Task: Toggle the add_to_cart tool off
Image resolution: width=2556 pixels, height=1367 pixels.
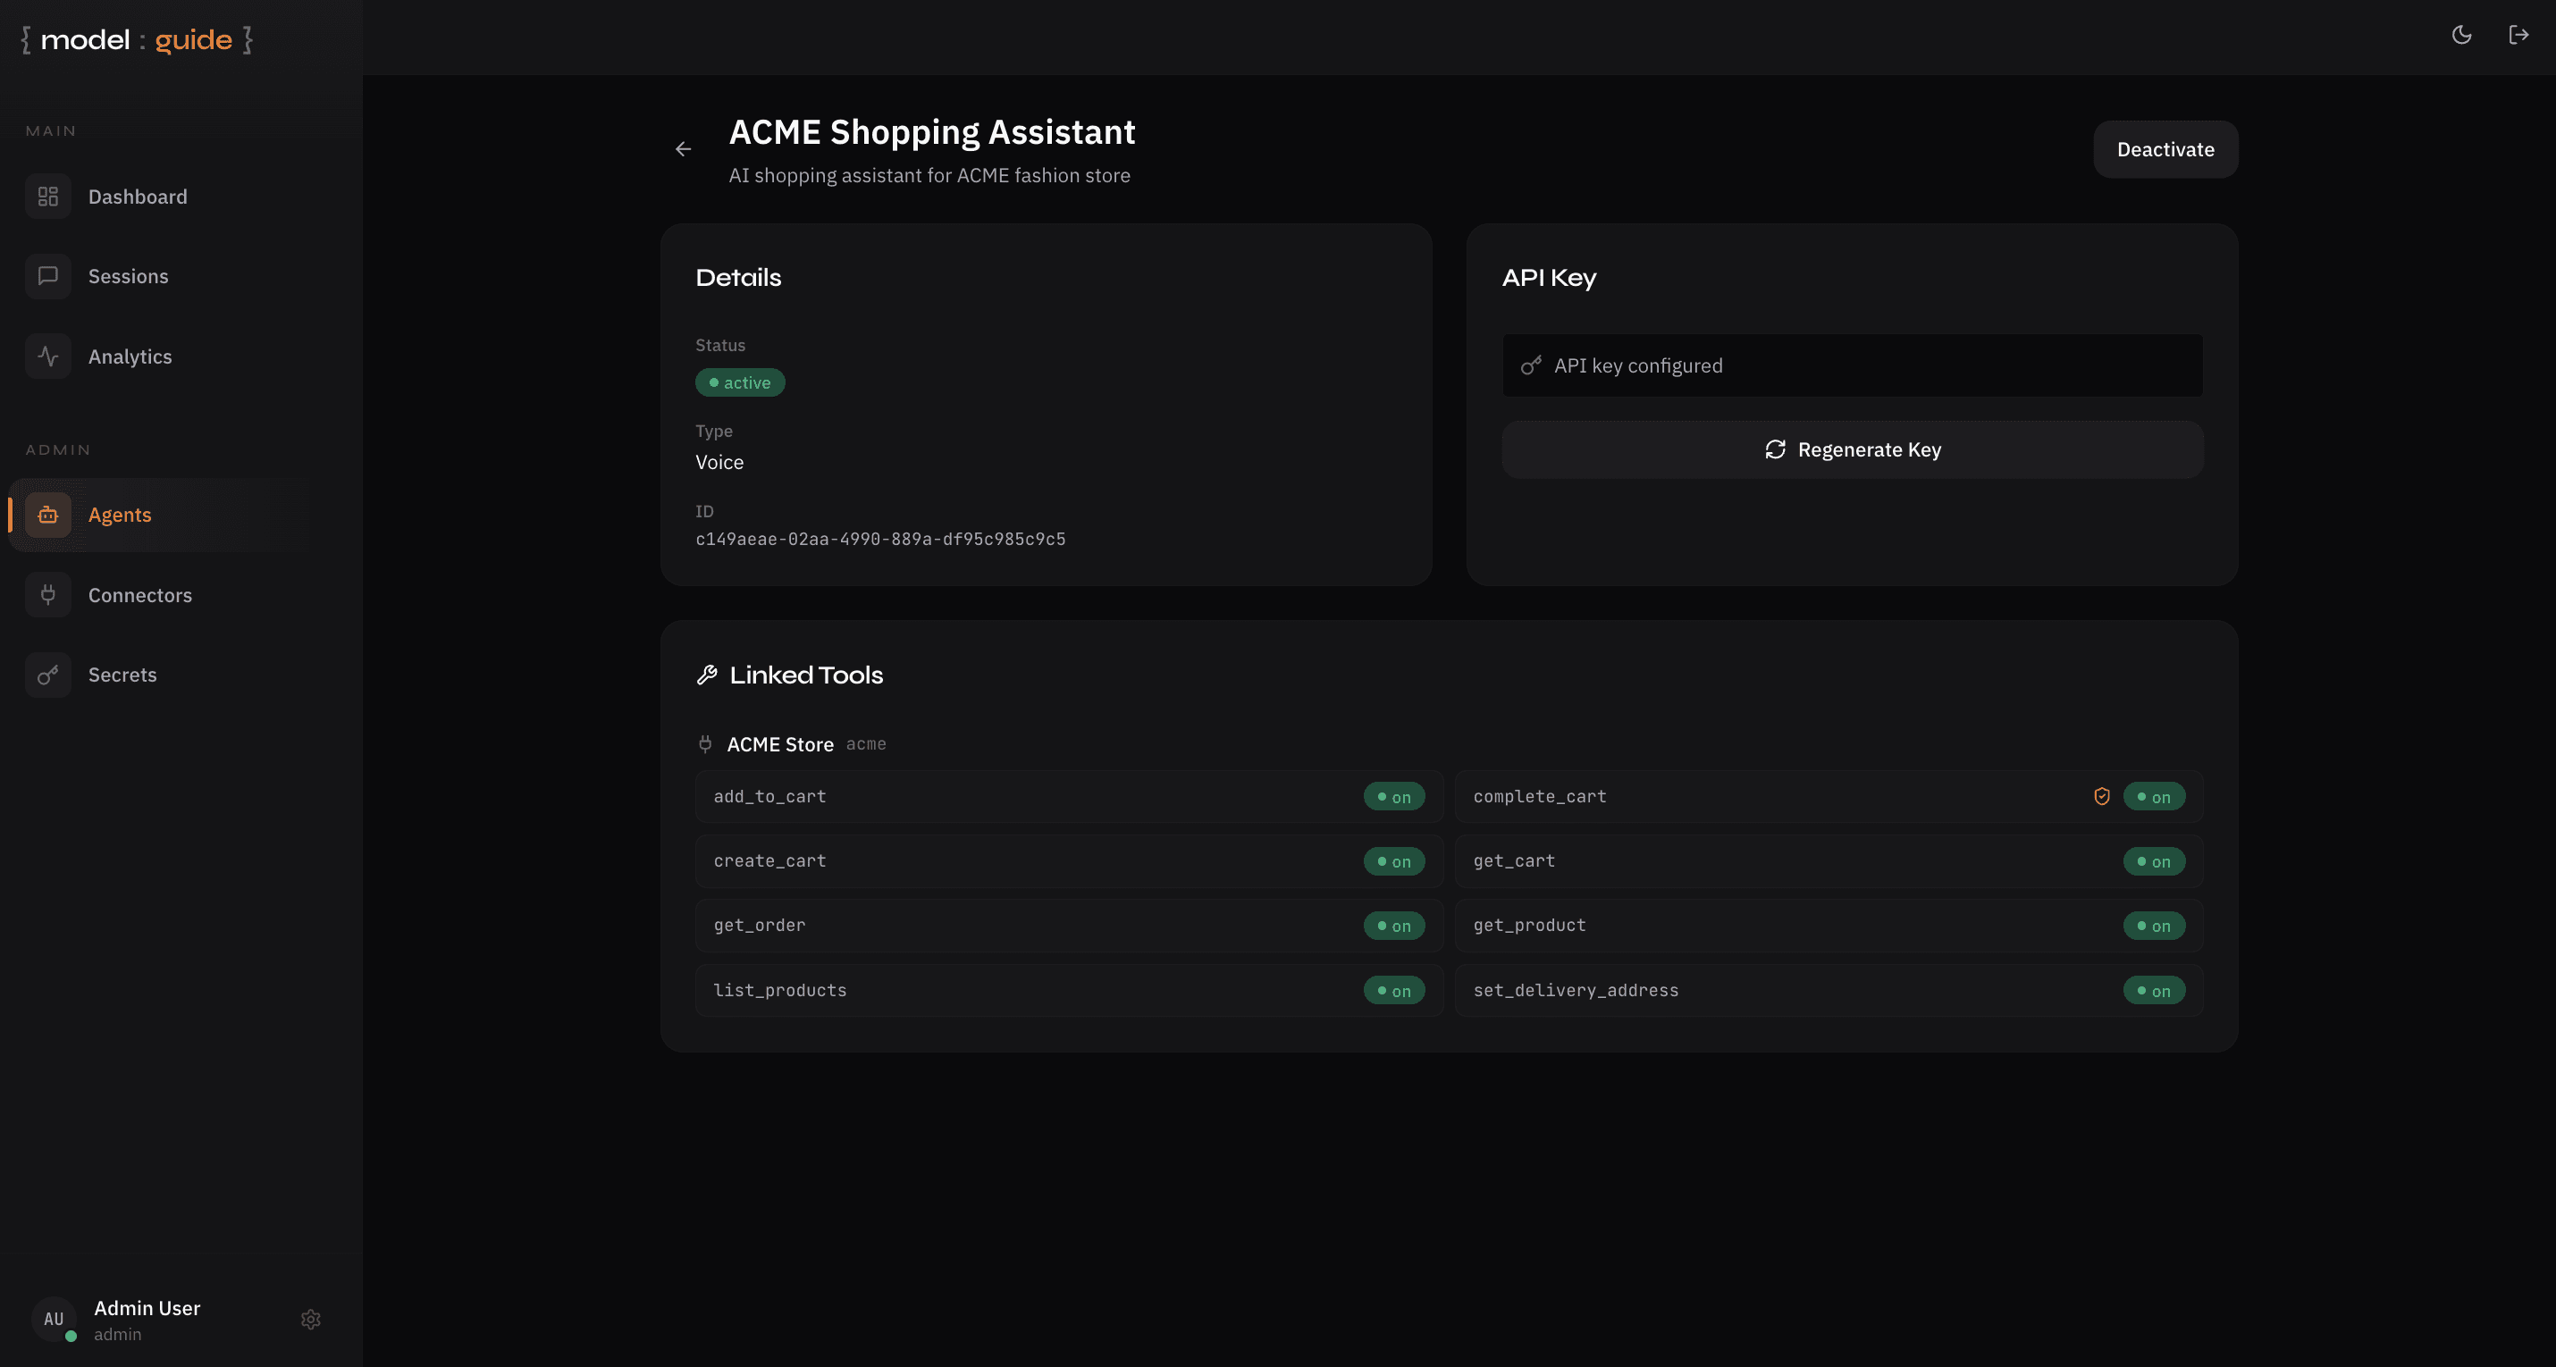Action: click(1393, 797)
